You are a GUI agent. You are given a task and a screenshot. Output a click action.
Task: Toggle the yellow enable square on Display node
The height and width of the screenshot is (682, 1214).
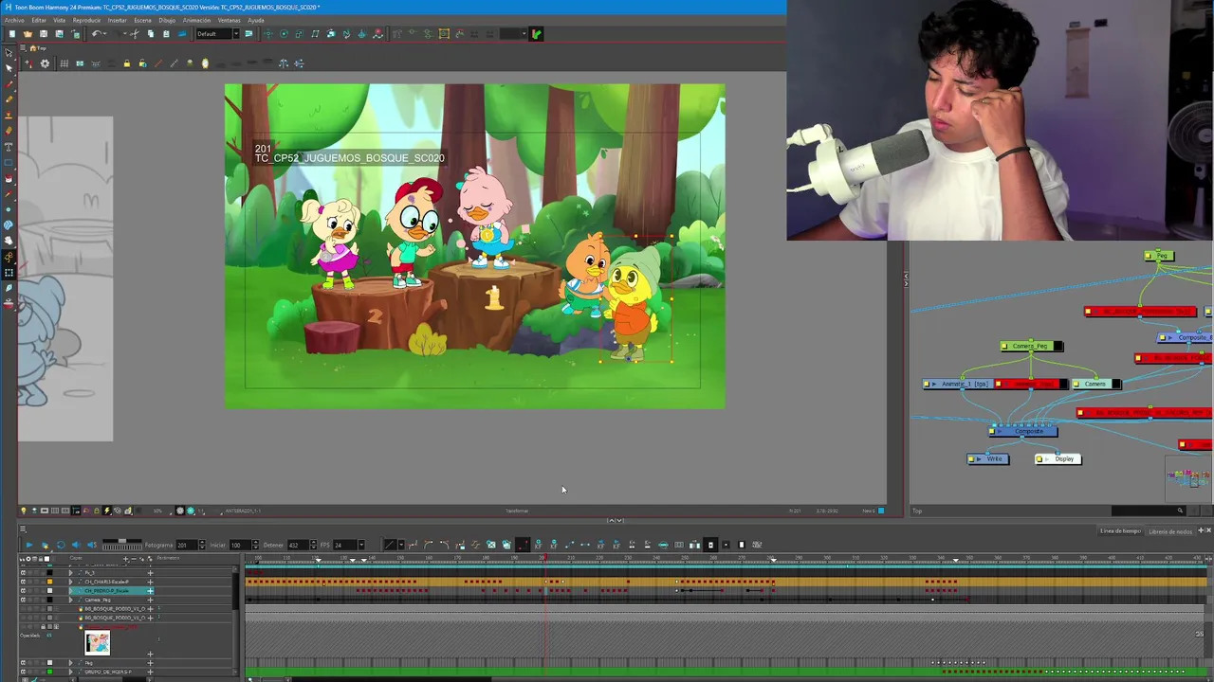[1039, 459]
